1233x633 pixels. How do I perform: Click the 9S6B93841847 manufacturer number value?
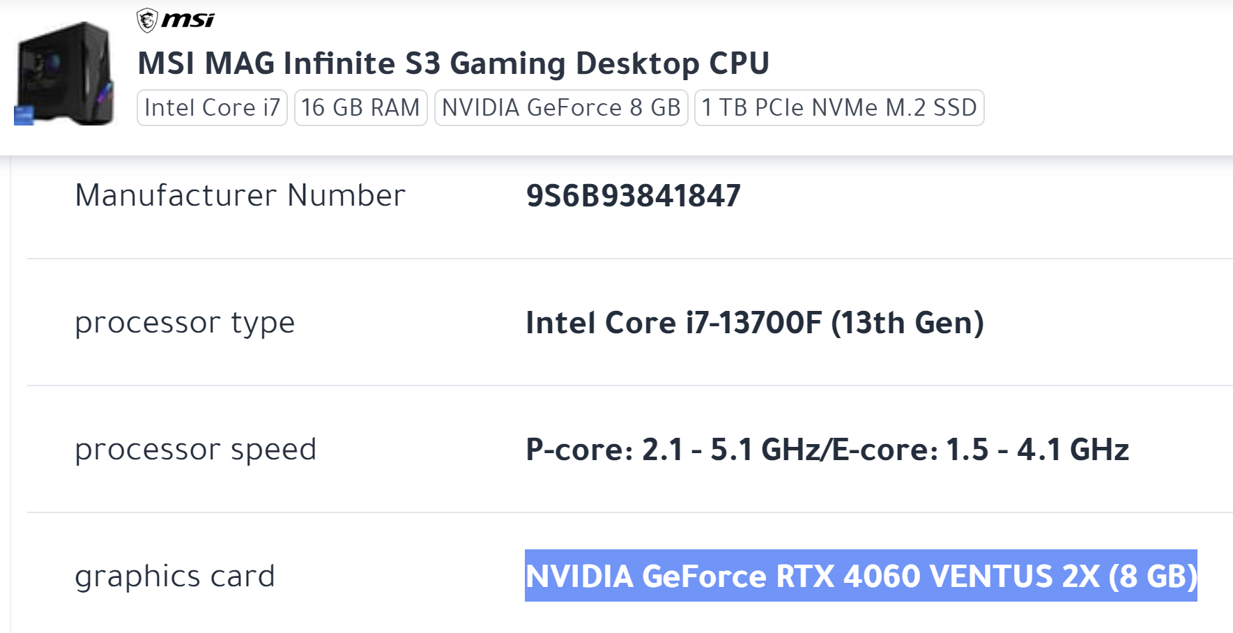(x=633, y=196)
